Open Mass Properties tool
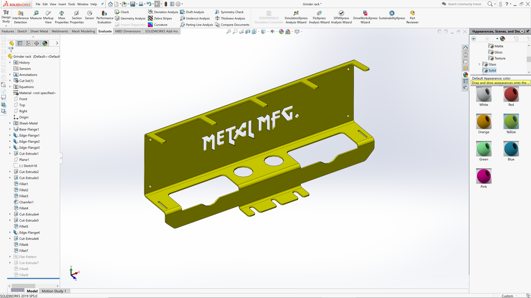531x298 pixels. (x=61, y=14)
